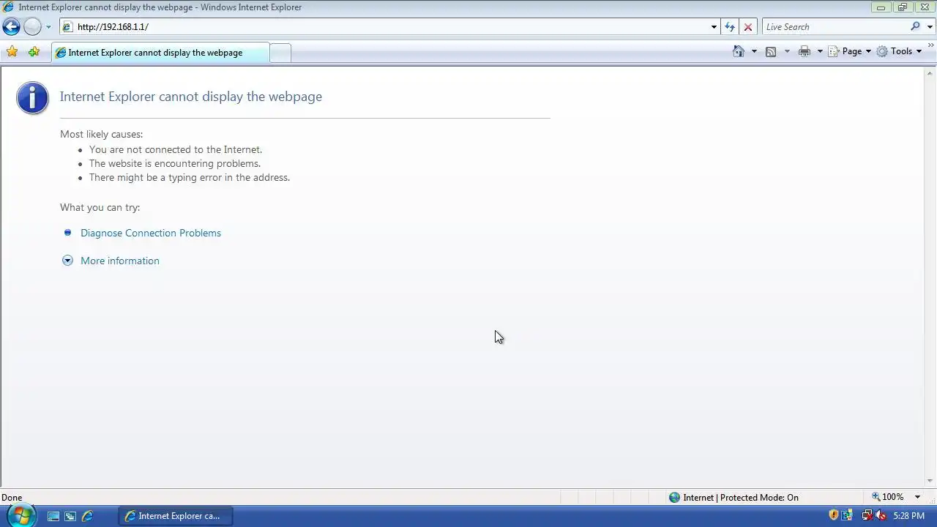This screenshot has width=937, height=527.
Task: Select the 'Internet Explorer cannot display the webpage' tab
Action: [x=160, y=53]
